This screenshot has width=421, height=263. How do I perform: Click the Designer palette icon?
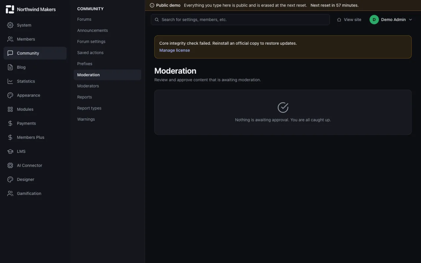pos(10,179)
